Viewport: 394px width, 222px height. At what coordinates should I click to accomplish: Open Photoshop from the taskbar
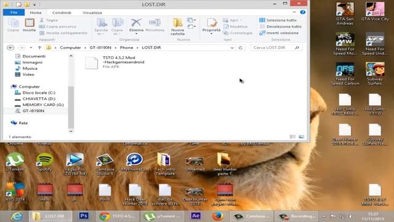[x=84, y=216]
